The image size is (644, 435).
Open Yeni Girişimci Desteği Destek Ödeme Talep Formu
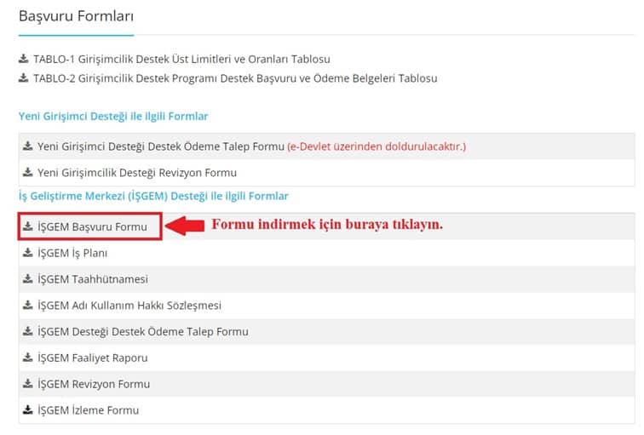pos(160,146)
